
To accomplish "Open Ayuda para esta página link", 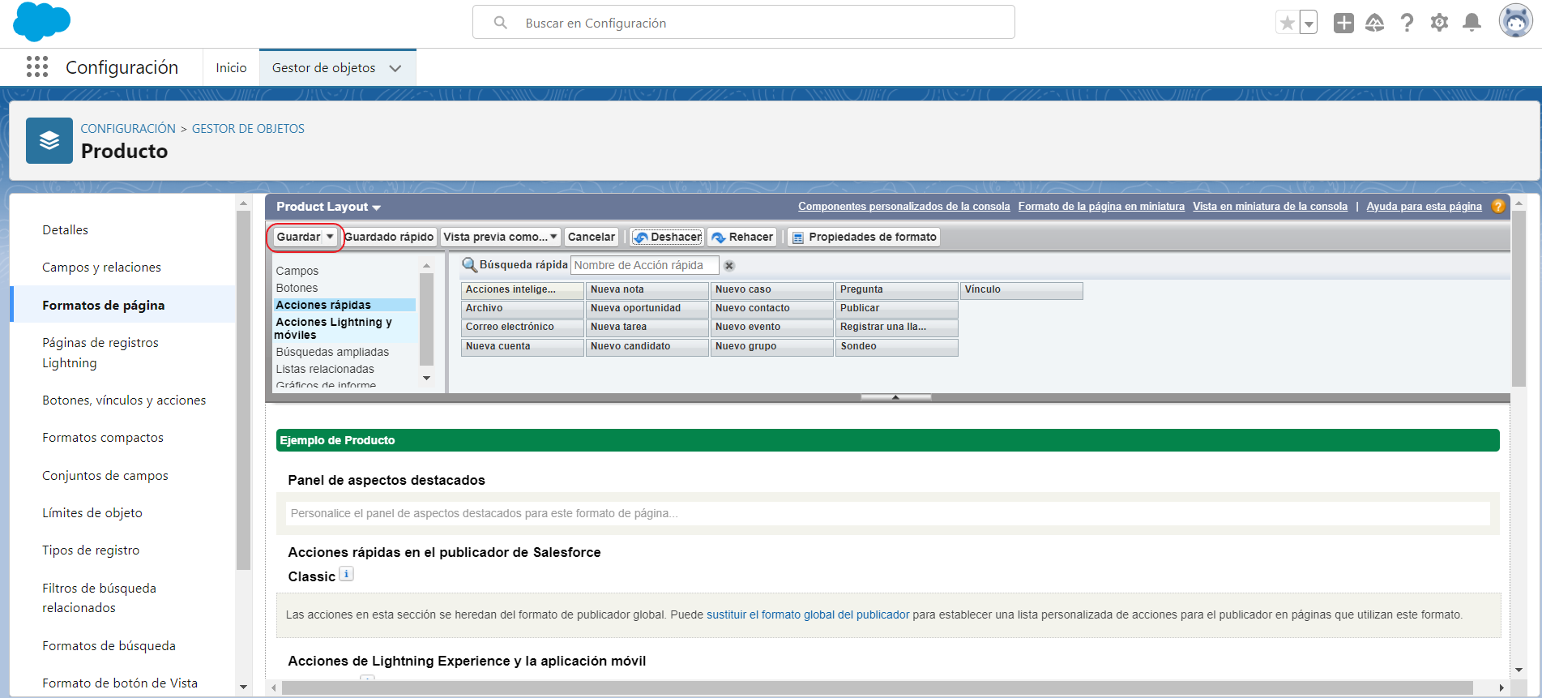I will 1424,207.
